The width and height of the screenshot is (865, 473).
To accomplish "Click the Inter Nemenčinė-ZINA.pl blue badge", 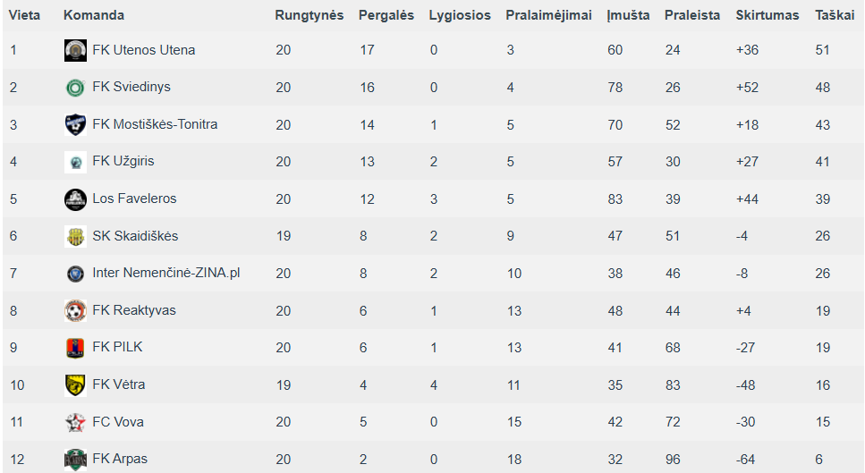I will tap(75, 274).
